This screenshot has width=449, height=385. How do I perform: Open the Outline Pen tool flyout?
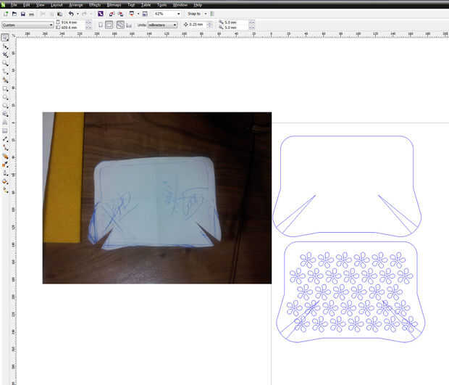click(x=5, y=173)
